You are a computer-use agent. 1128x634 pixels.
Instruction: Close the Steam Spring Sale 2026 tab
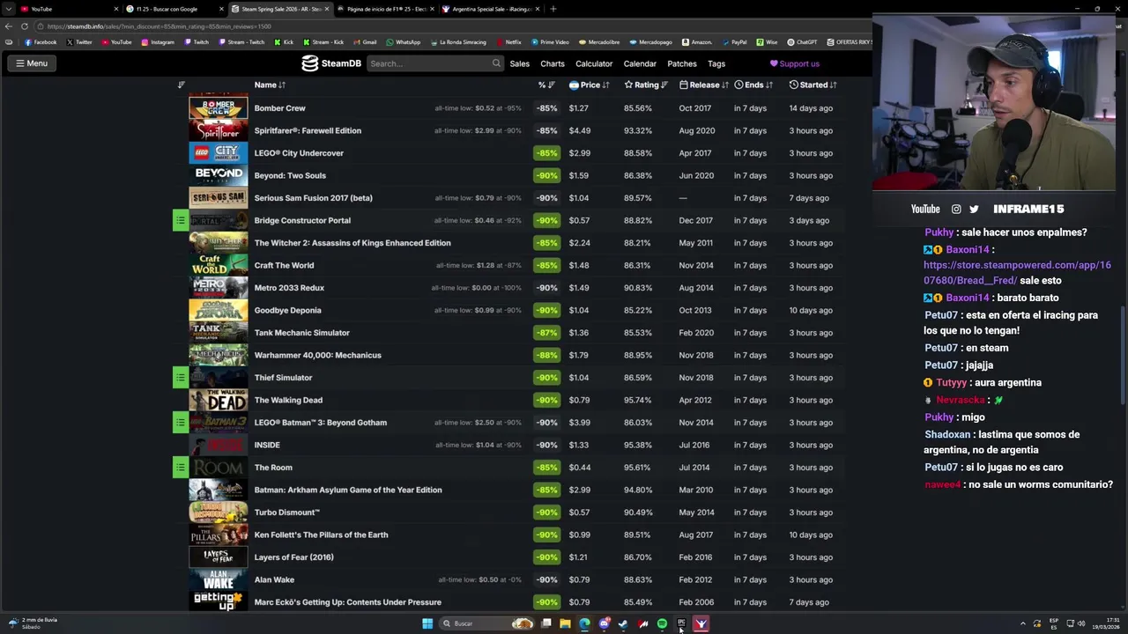pyautogui.click(x=327, y=9)
